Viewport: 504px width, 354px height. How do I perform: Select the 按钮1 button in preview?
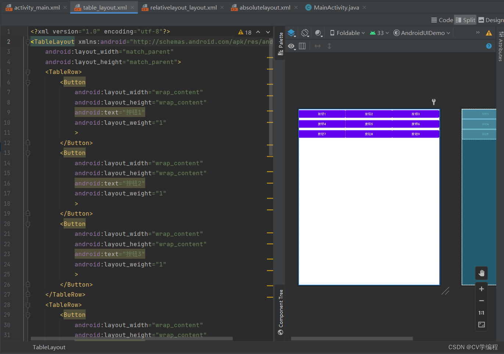[322, 114]
